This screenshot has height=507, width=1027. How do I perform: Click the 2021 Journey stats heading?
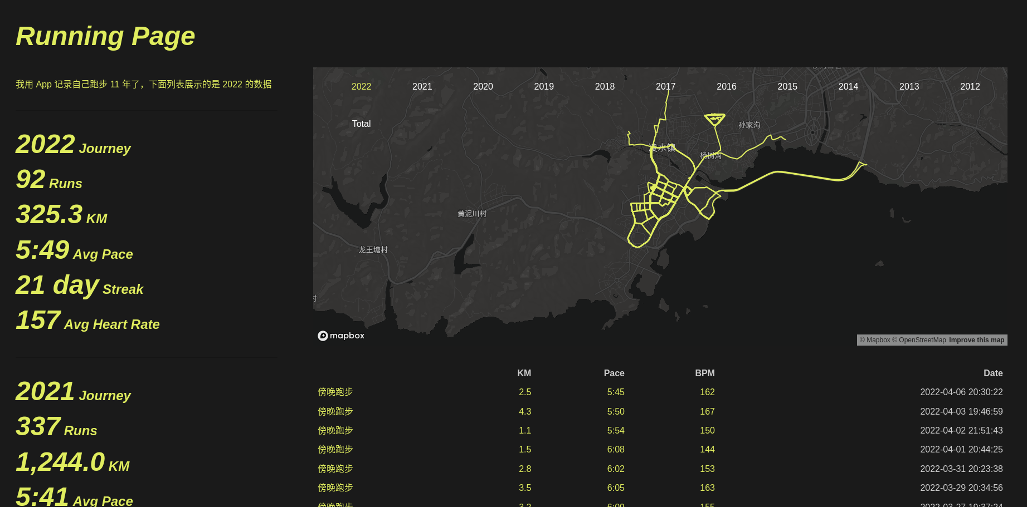pos(73,392)
